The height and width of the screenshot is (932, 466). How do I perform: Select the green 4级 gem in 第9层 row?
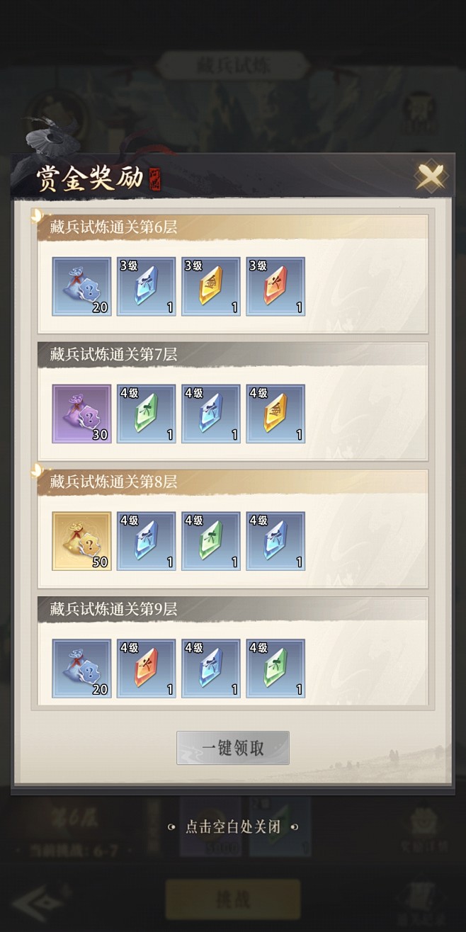[x=275, y=669]
